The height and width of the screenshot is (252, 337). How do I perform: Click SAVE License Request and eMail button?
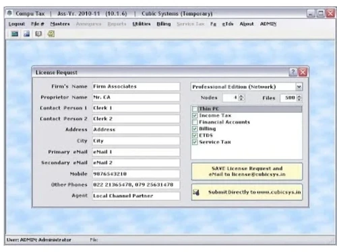point(247,171)
